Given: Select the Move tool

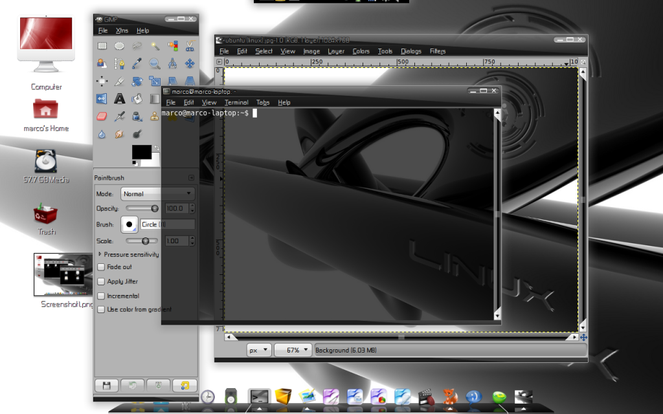Looking at the screenshot, I should pyautogui.click(x=190, y=63).
